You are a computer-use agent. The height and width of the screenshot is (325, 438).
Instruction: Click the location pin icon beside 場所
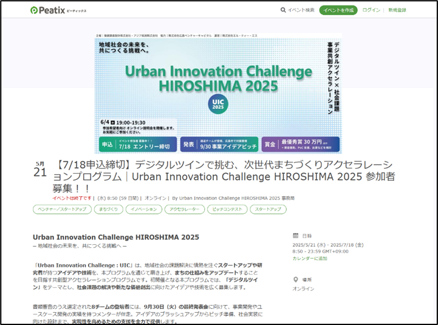click(x=295, y=280)
